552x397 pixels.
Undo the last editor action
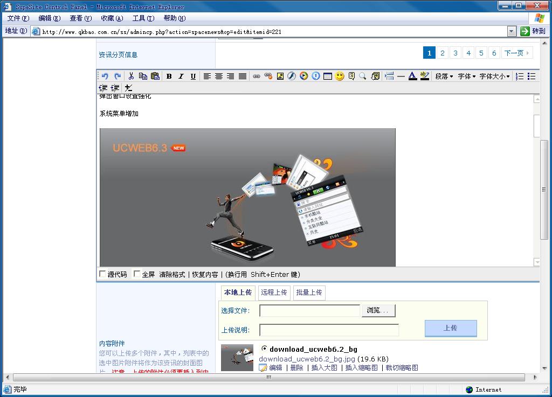(x=105, y=76)
